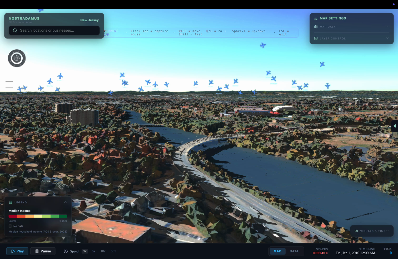Image resolution: width=398 pixels, height=259 pixels.
Task: Click the fast-forward Speed icon
Action: 66,251
